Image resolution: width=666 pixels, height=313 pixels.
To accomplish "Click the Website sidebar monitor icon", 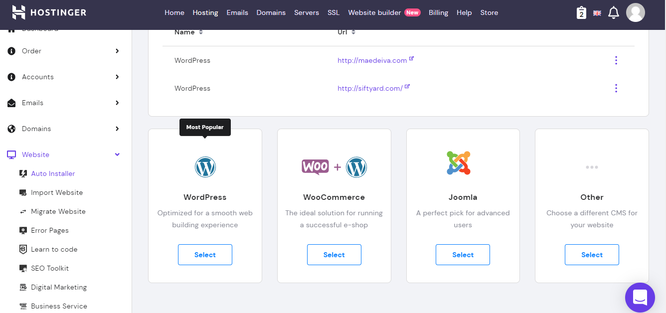I will click(12, 155).
